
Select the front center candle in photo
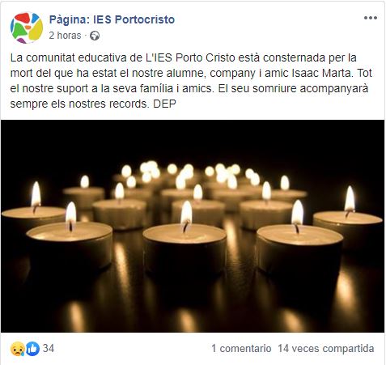[185, 244]
